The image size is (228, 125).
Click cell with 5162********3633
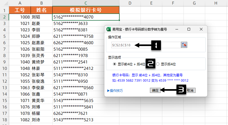point(86,23)
